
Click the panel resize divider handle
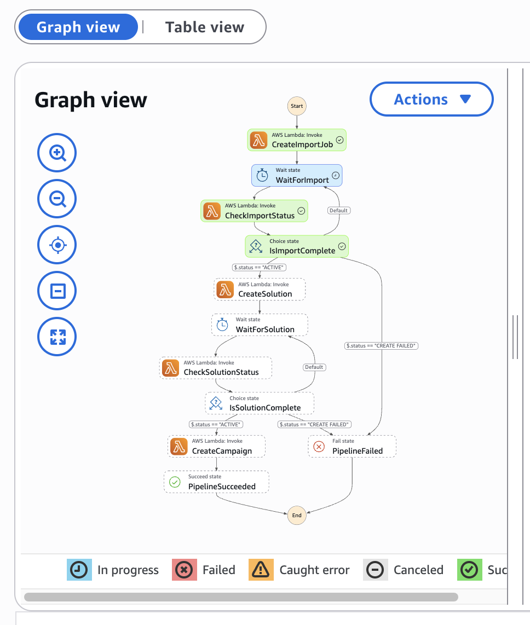pyautogui.click(x=515, y=337)
